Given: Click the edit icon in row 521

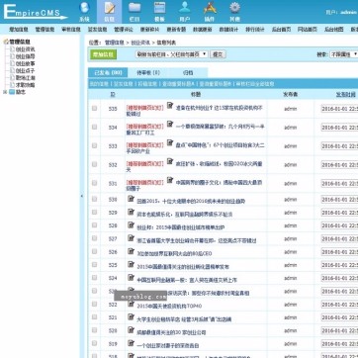Looking at the screenshot, I should click(131, 316).
